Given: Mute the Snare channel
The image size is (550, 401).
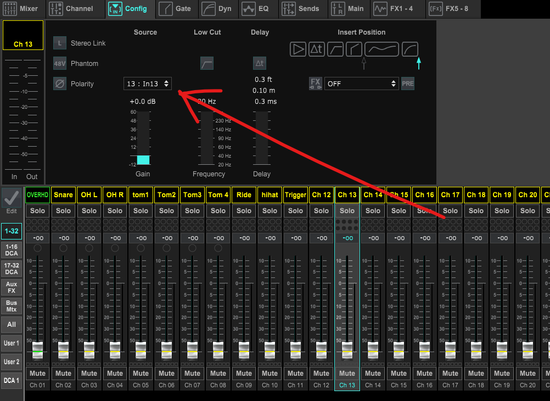Looking at the screenshot, I should 63,374.
